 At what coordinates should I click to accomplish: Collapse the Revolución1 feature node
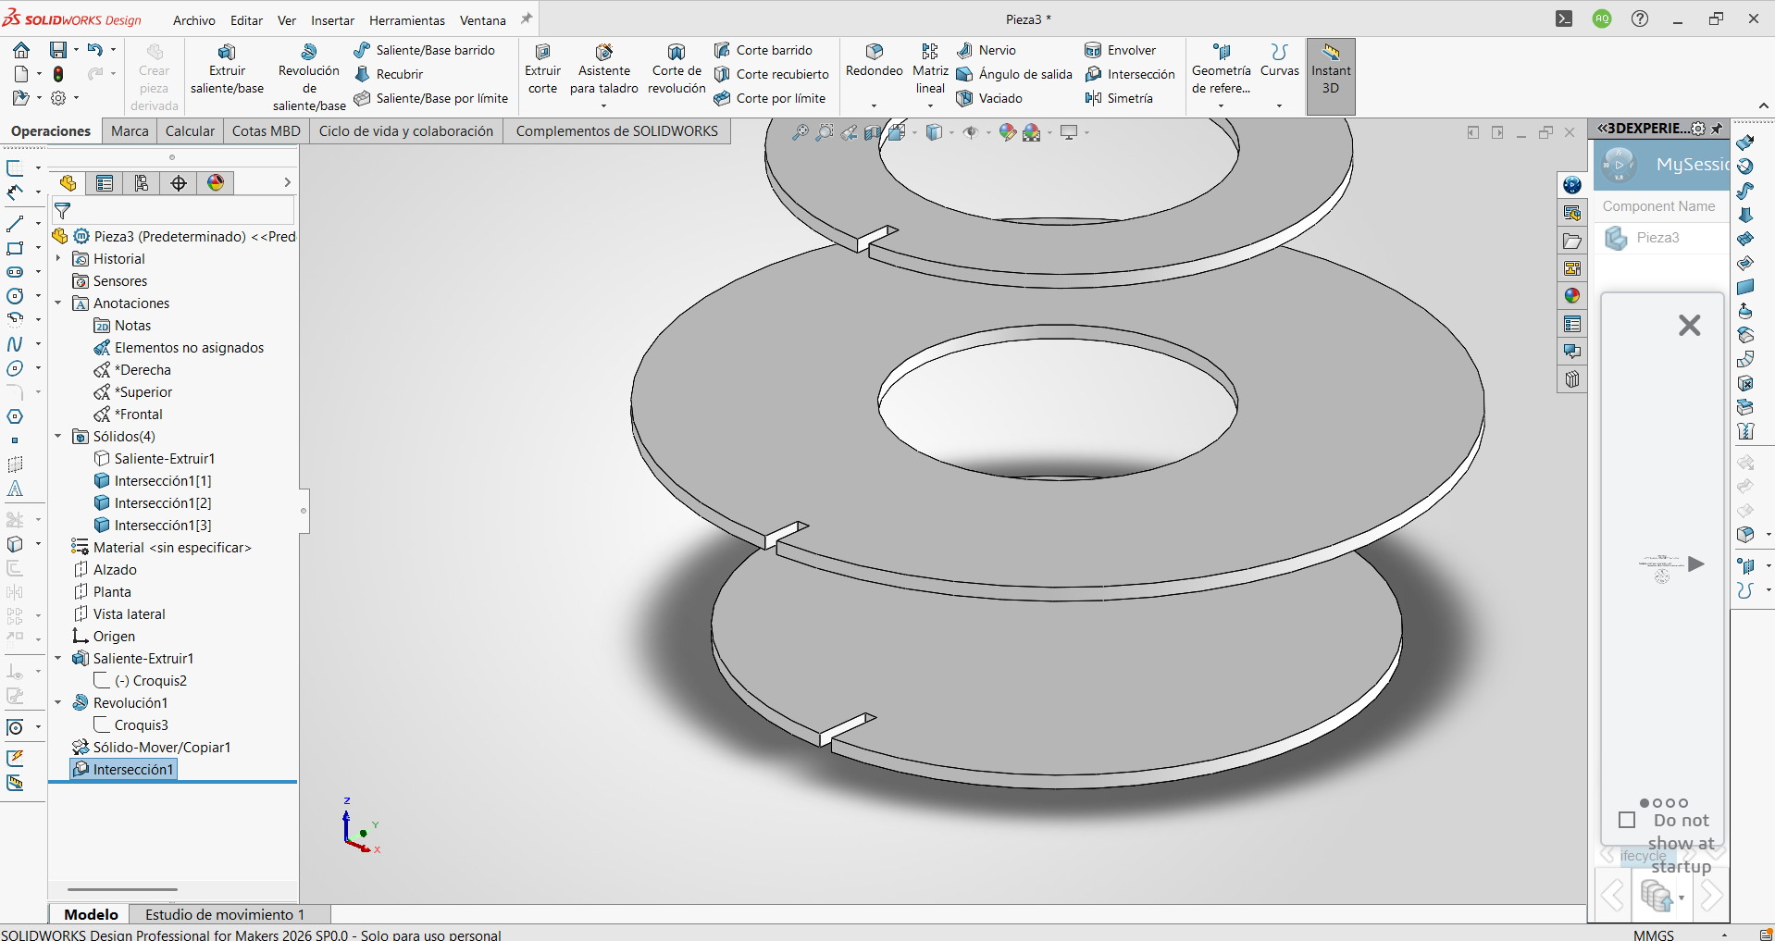[x=57, y=703]
